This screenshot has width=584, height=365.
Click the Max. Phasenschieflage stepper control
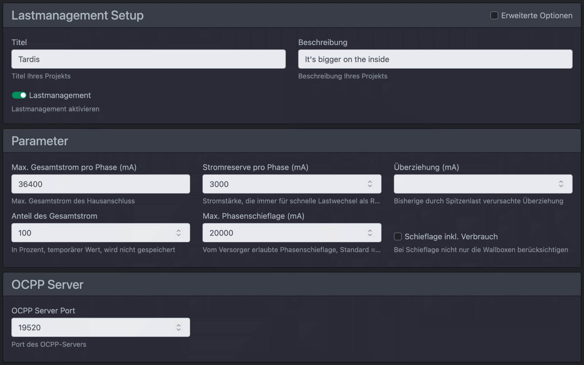point(370,233)
